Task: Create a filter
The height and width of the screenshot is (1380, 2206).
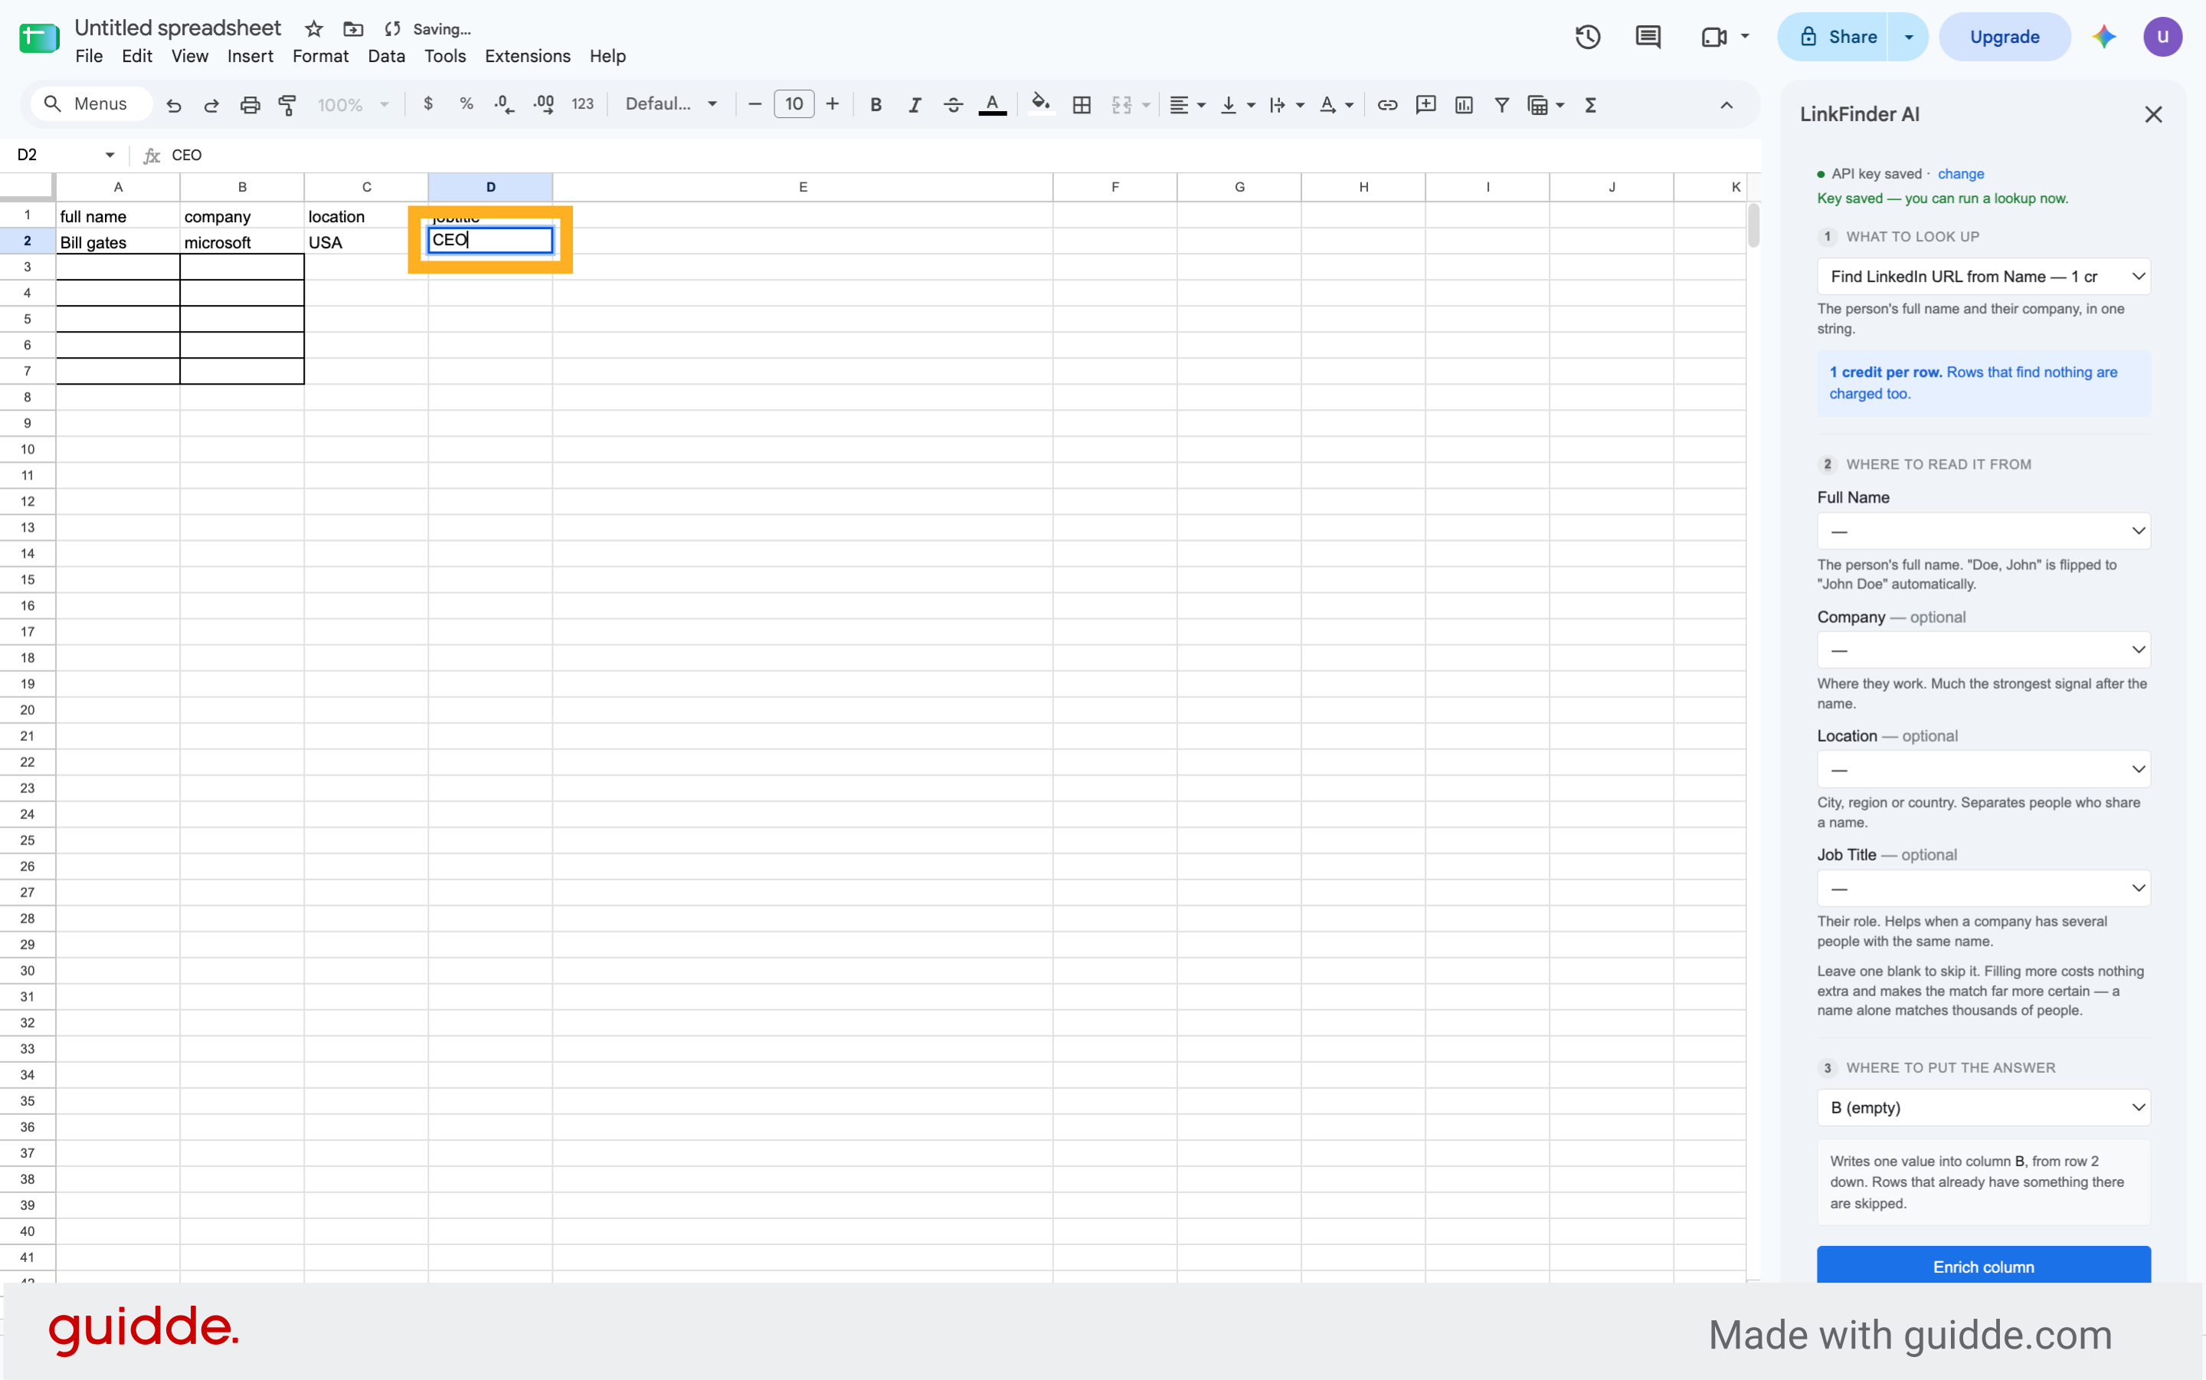Action: [x=1501, y=105]
